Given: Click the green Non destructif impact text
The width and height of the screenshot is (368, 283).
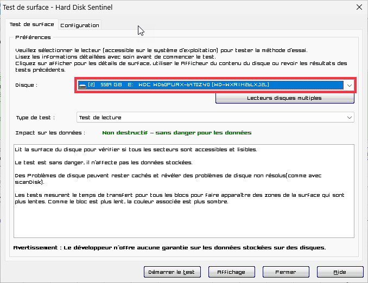Looking at the screenshot, I should pyautogui.click(x=176, y=132).
